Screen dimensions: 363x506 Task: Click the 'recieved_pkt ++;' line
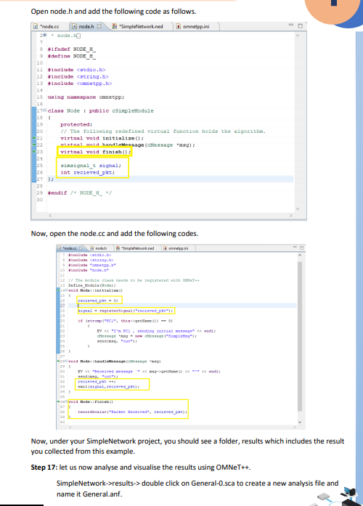click(x=97, y=381)
